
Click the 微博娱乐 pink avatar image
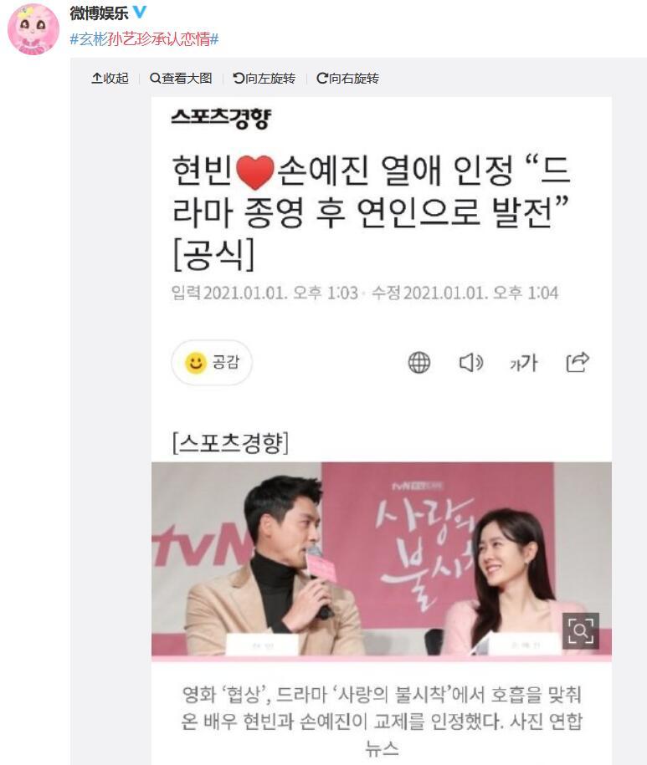33,29
